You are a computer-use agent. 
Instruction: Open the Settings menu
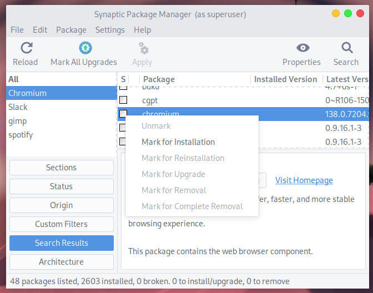pyautogui.click(x=110, y=30)
